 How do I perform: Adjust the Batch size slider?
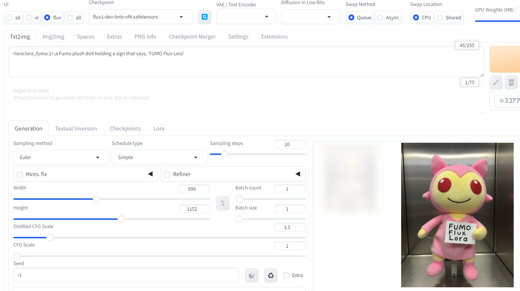tap(270, 219)
